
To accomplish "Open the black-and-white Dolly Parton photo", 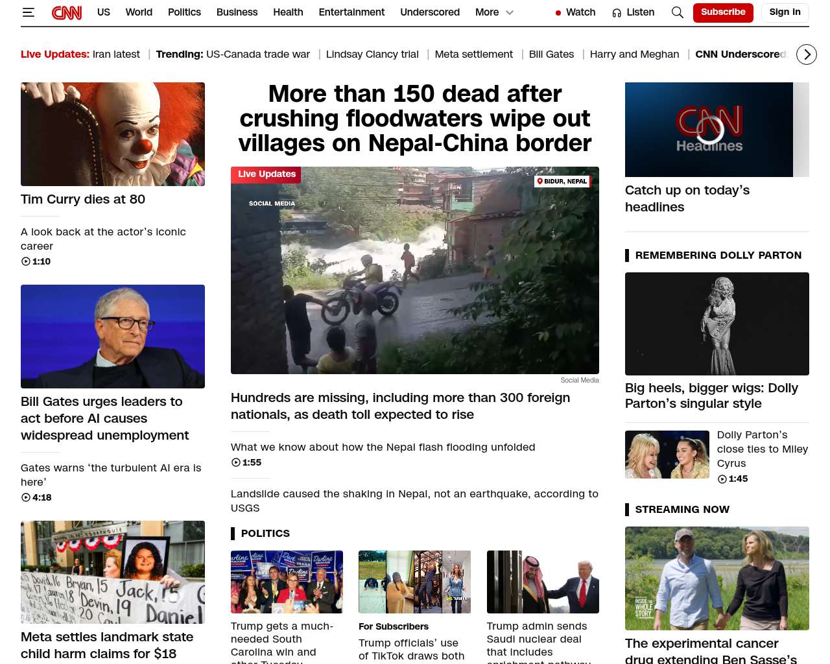I will click(717, 324).
